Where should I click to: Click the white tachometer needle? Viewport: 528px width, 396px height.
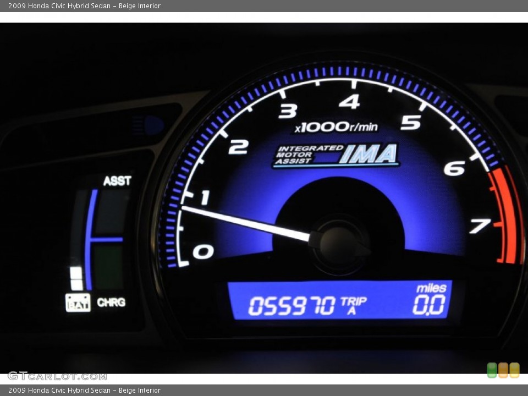[246, 223]
